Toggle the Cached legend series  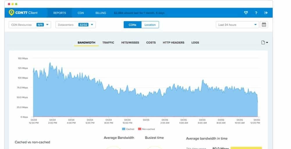coord(128,129)
